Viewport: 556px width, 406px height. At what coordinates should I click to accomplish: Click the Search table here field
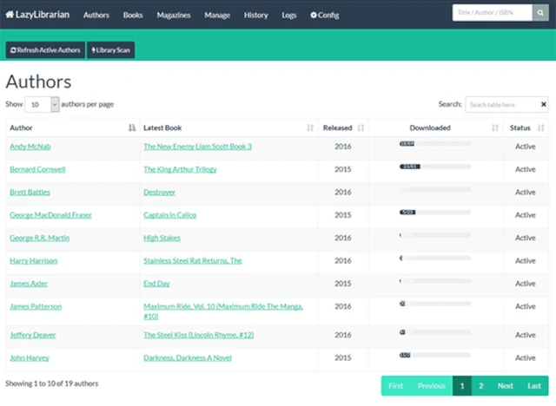pos(506,104)
